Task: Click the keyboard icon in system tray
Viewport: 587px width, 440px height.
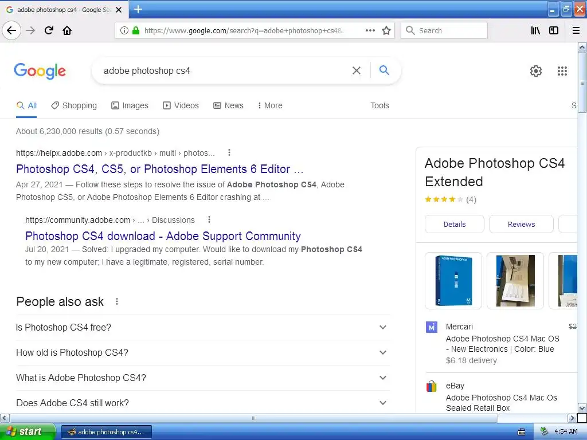Action: [522, 432]
